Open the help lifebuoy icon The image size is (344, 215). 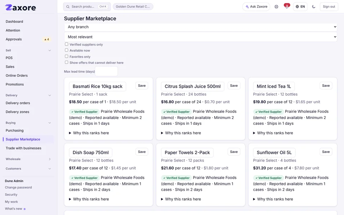[x=276, y=6]
